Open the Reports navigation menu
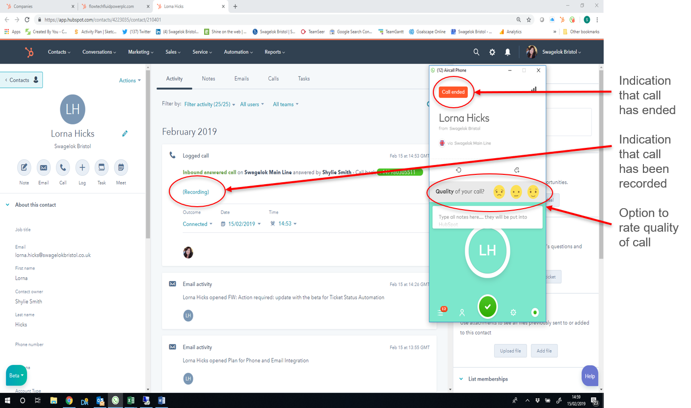Viewport: 691px width, 408px height. click(x=275, y=52)
